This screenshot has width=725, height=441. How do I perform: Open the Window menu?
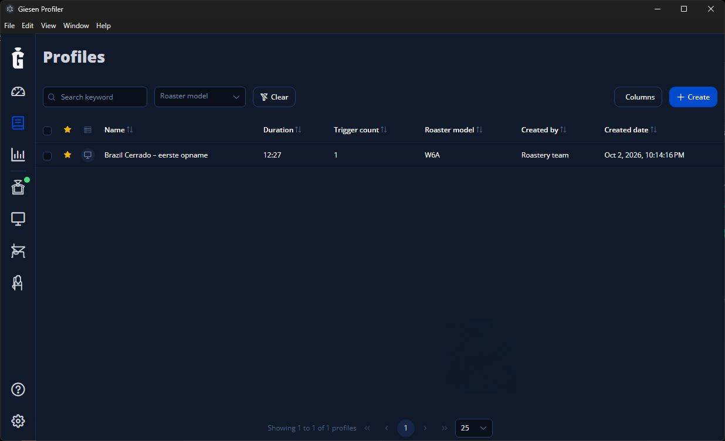[76, 26]
